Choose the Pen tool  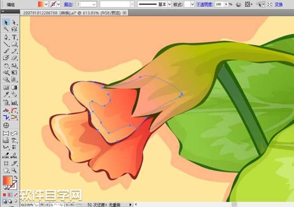6,37
